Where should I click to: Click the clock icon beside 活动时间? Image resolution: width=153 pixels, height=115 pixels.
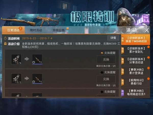click(5, 38)
